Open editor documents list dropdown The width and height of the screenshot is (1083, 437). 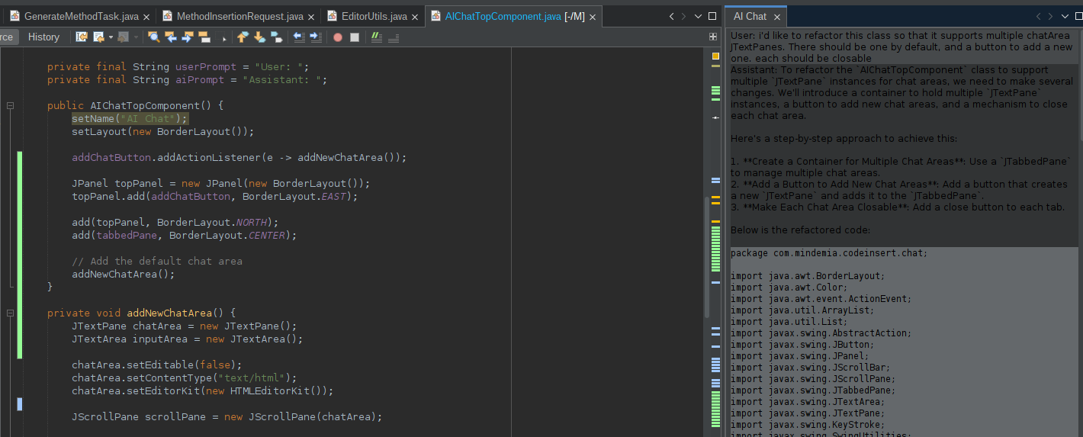pyautogui.click(x=699, y=16)
